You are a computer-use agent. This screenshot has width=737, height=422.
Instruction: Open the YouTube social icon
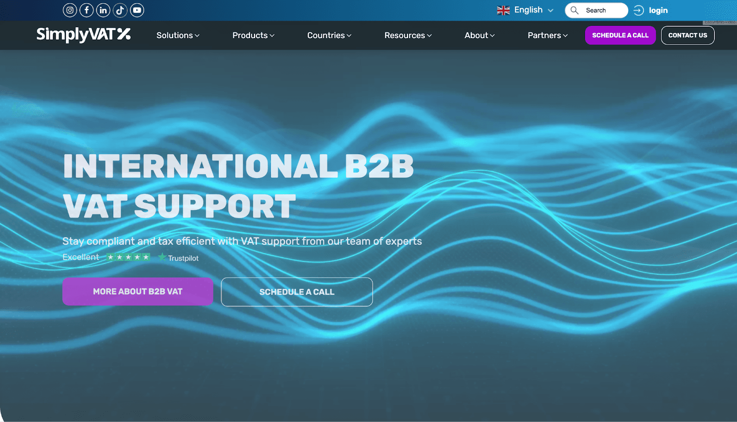tap(137, 10)
